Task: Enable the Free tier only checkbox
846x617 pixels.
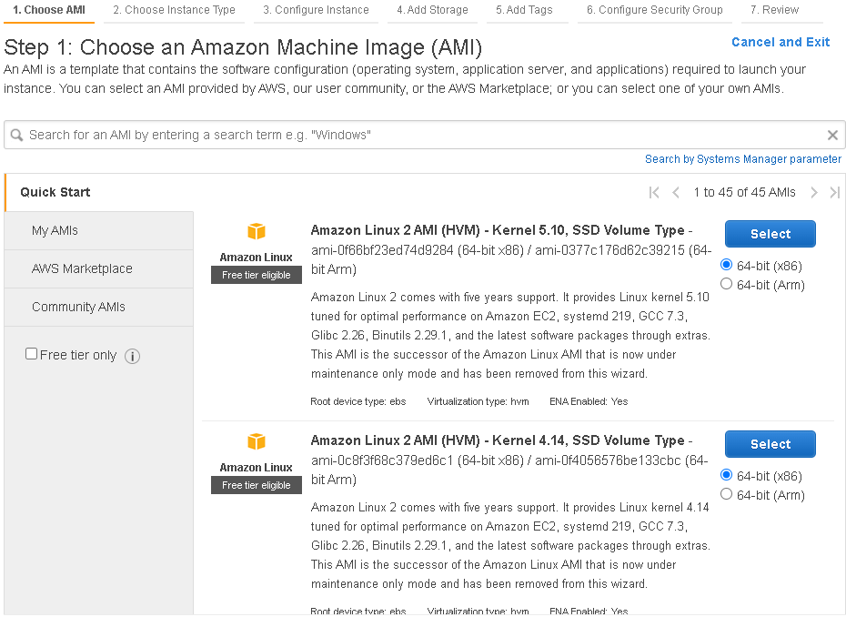Action: tap(31, 354)
